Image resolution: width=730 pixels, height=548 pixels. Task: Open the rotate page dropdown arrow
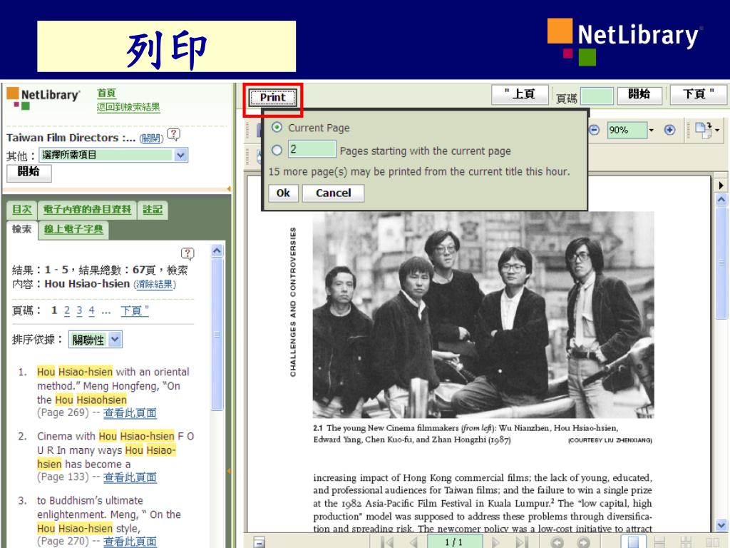pyautogui.click(x=717, y=130)
